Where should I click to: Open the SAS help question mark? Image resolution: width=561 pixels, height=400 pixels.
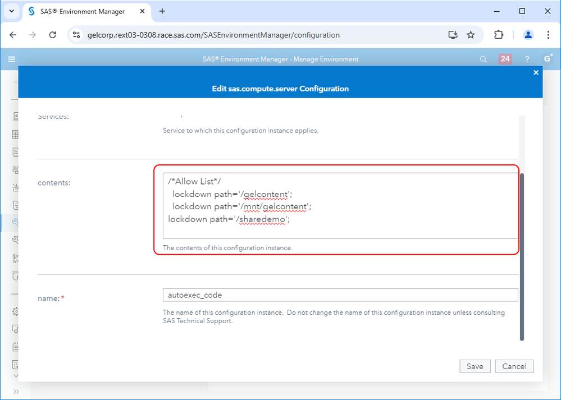[x=527, y=59]
